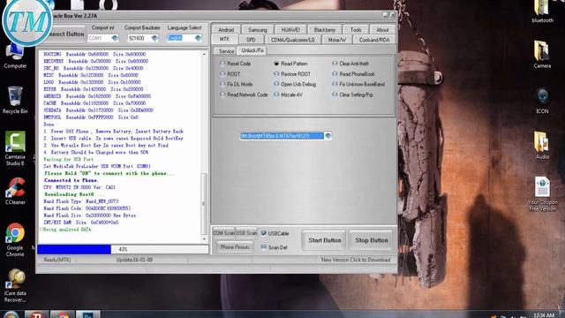
Task: Click the Connect Button
Action: 66,34
